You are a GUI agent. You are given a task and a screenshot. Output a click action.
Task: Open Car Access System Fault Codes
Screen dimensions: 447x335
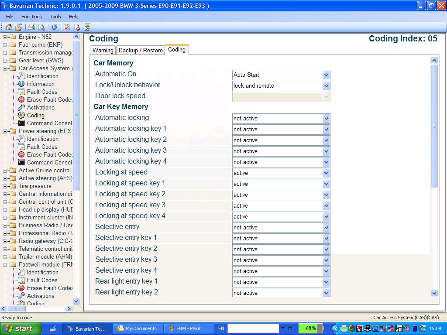pyautogui.click(x=42, y=92)
